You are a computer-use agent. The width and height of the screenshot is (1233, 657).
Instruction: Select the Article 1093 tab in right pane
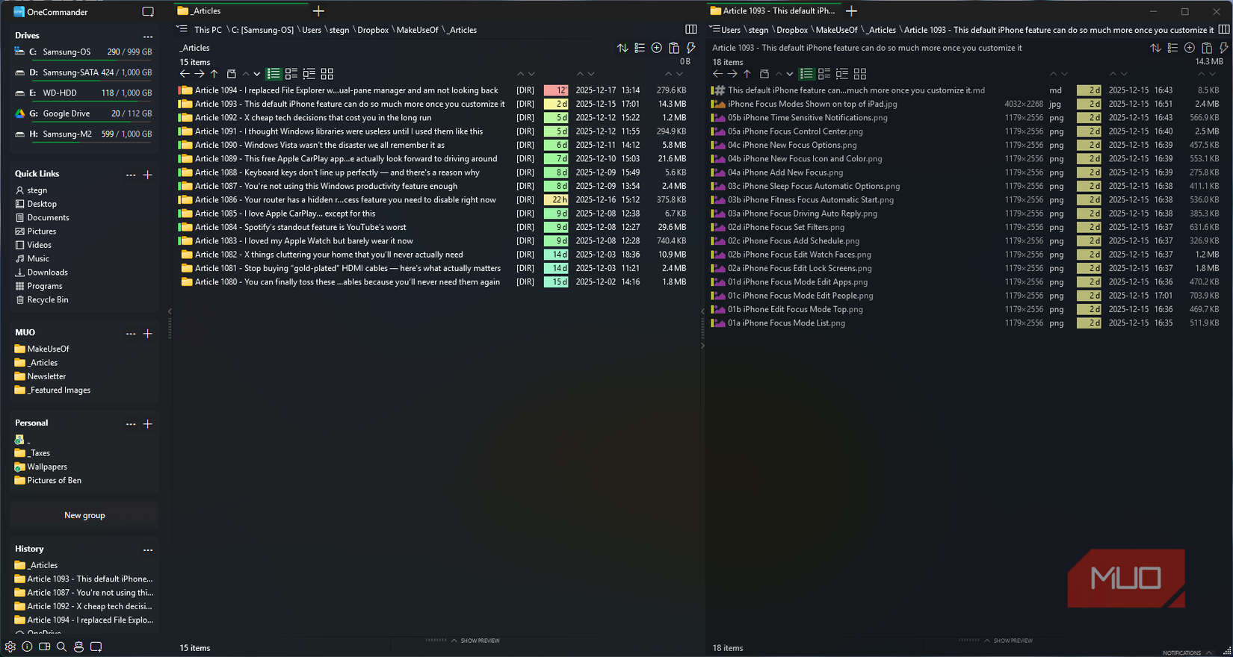773,10
